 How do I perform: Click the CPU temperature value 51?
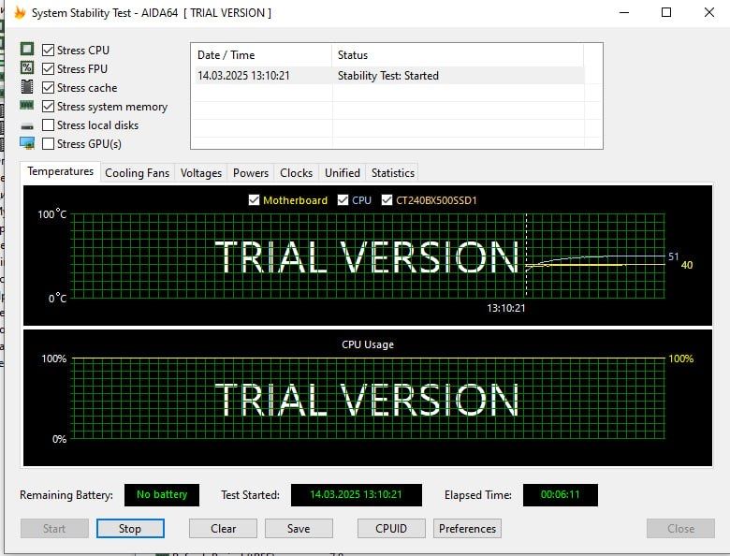(673, 256)
